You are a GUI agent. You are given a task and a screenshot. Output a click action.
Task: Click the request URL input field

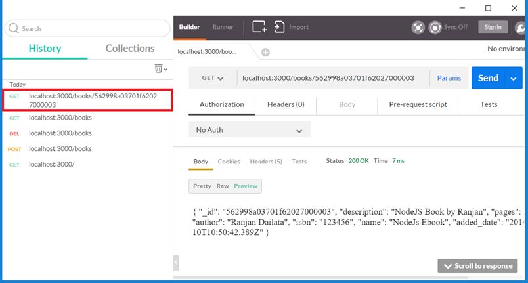point(333,78)
